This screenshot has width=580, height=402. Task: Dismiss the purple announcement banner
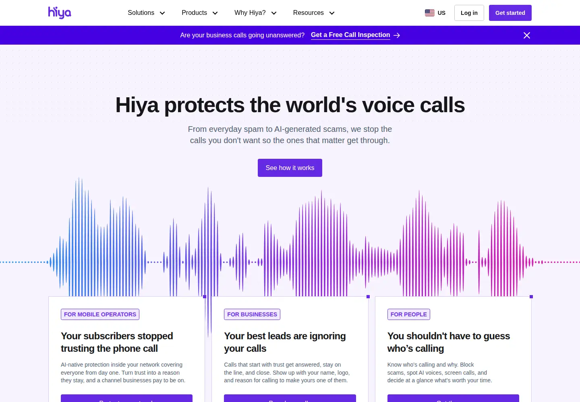tap(526, 35)
